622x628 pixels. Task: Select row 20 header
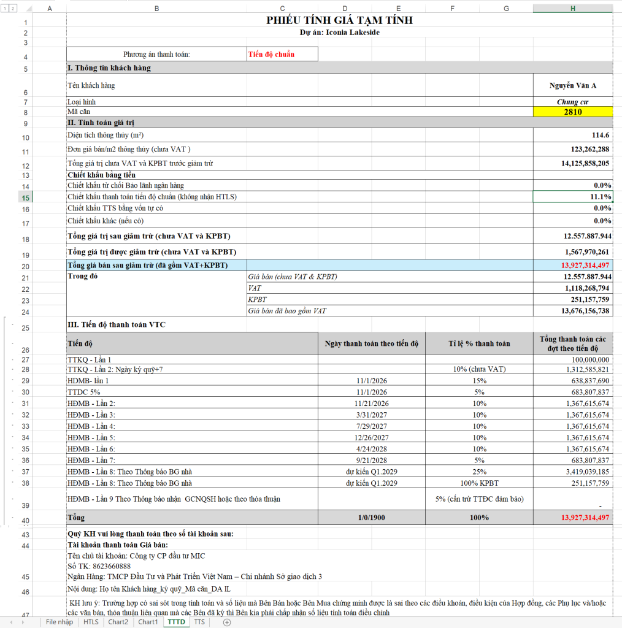click(26, 266)
